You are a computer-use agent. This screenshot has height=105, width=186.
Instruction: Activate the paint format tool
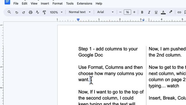pyautogui.click(x=44, y=12)
